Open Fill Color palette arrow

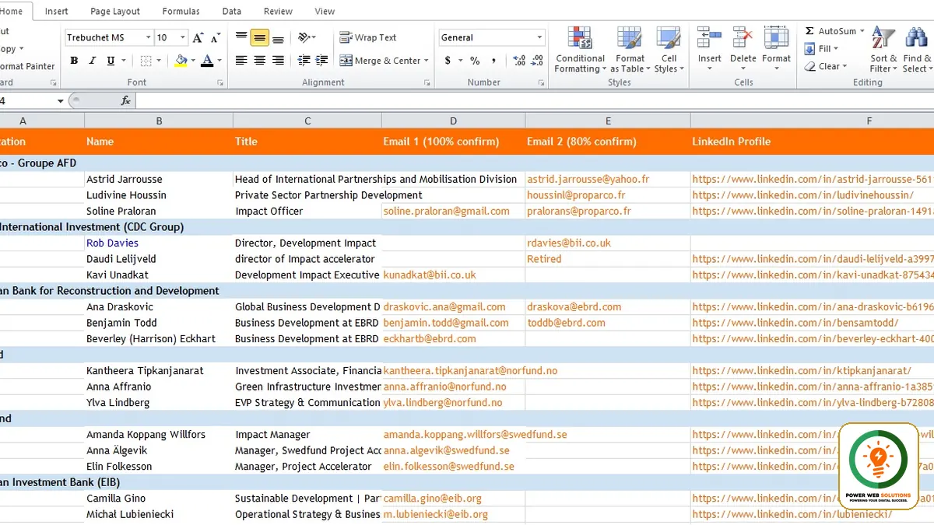tap(192, 61)
